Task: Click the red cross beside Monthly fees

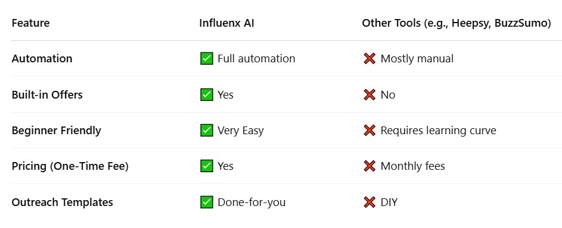Action: click(x=369, y=166)
